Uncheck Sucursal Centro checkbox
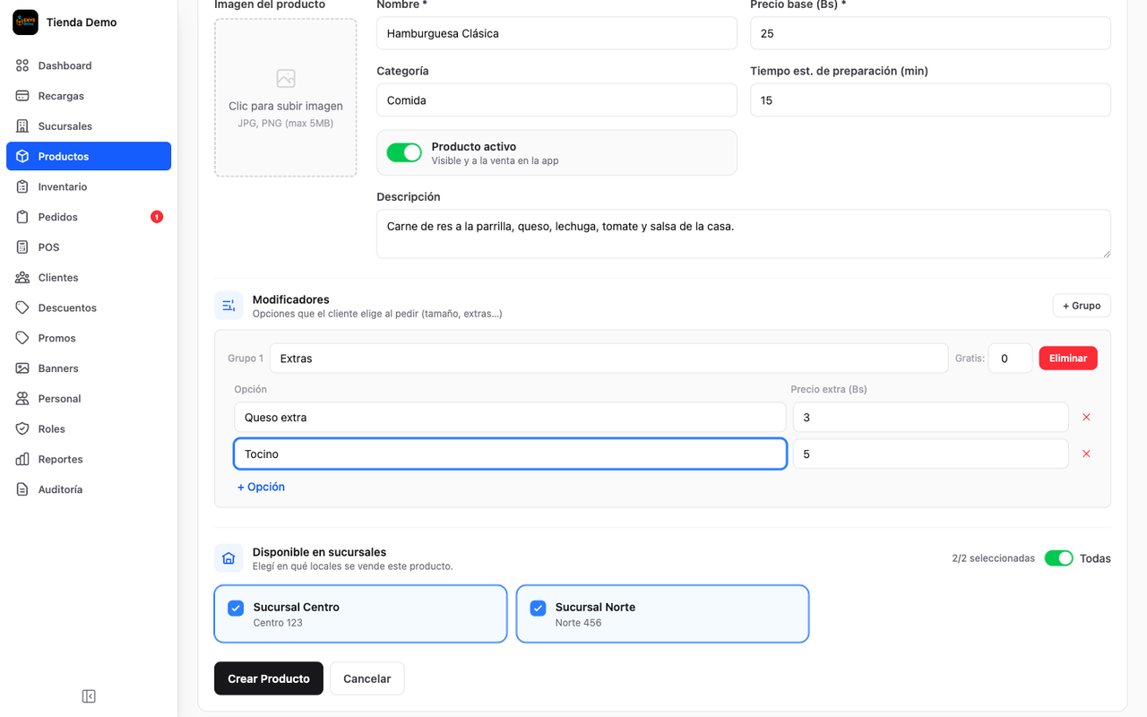This screenshot has width=1147, height=717. [236, 609]
